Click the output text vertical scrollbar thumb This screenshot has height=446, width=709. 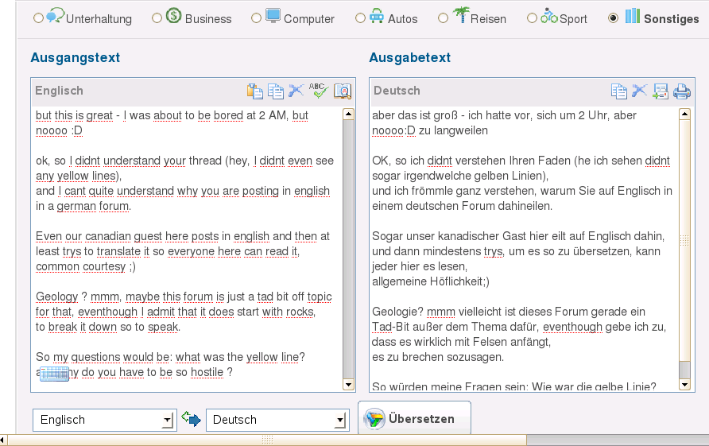[684, 240]
